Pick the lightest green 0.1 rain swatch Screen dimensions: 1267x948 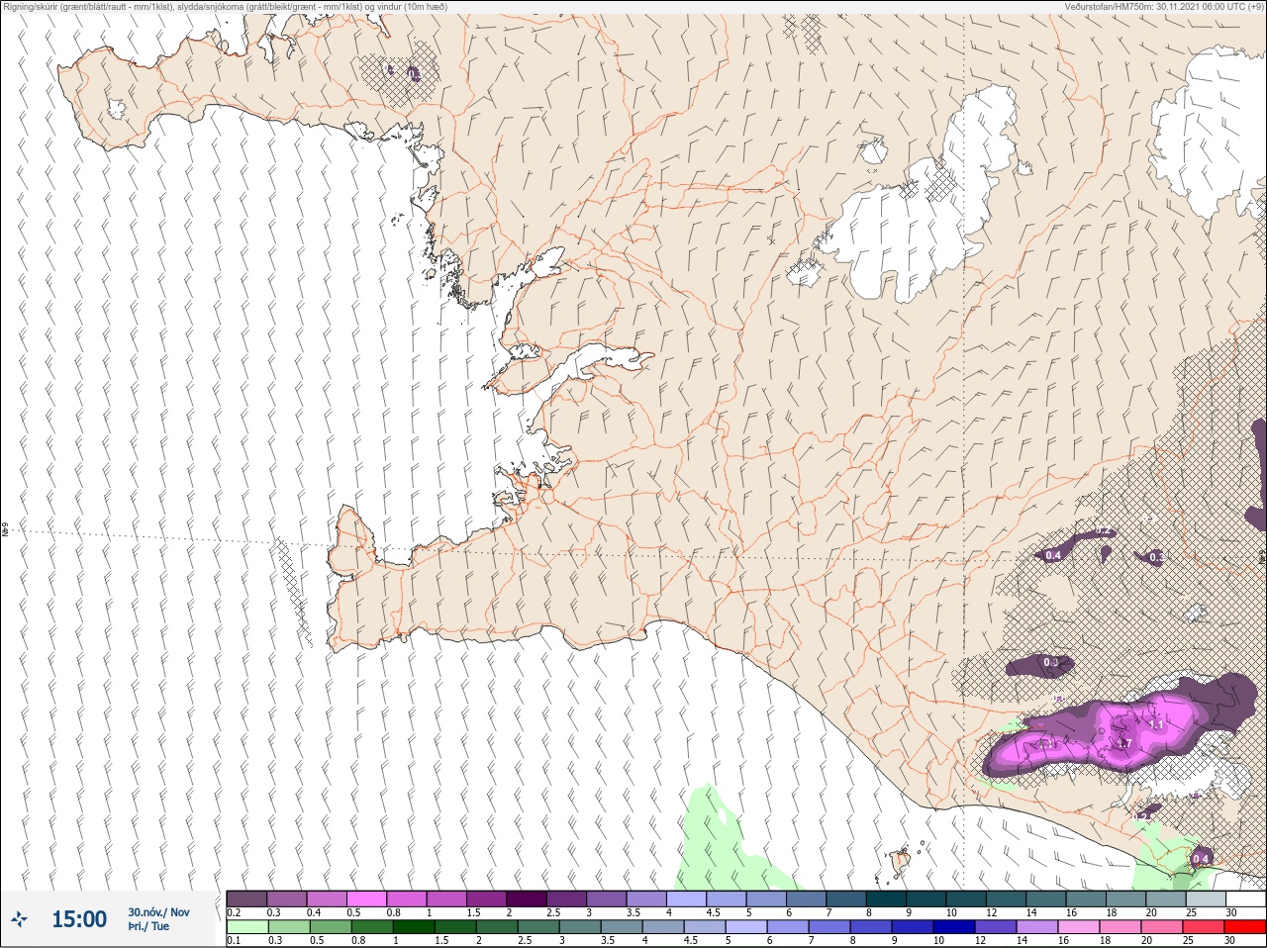246,927
